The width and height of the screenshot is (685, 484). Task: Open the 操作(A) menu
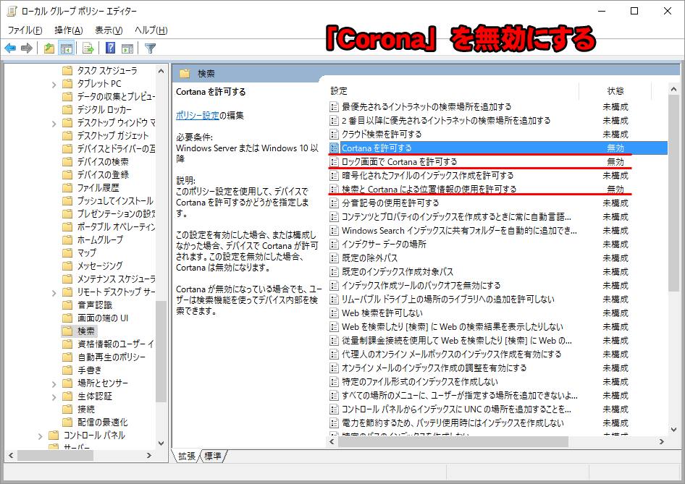[69, 30]
